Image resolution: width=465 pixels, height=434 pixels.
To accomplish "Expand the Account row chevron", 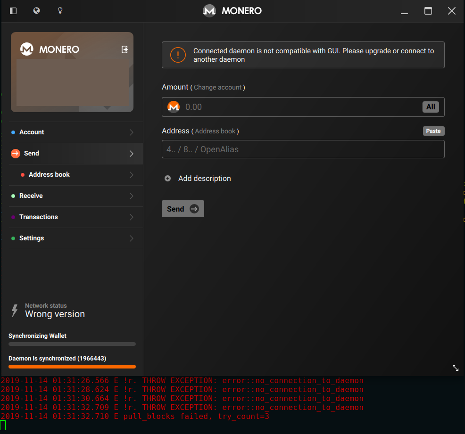I will [x=132, y=132].
